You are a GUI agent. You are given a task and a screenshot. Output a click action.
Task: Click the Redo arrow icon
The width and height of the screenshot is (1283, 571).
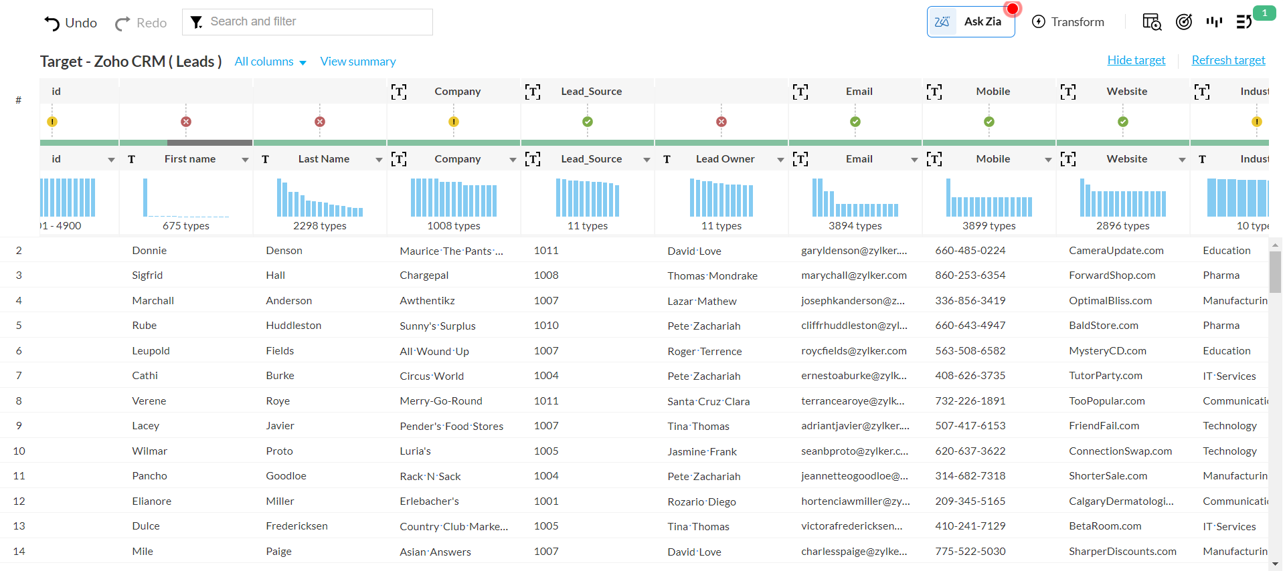coord(122,23)
